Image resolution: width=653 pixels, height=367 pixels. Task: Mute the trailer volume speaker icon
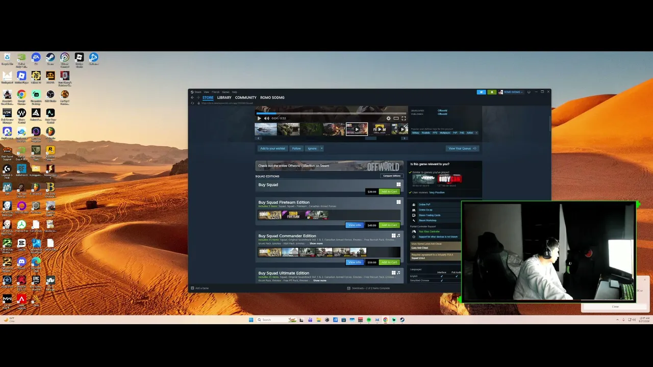pyautogui.click(x=266, y=118)
